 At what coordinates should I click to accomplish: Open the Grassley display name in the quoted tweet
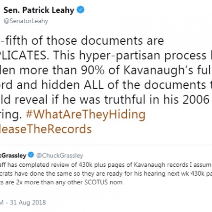point(13,155)
